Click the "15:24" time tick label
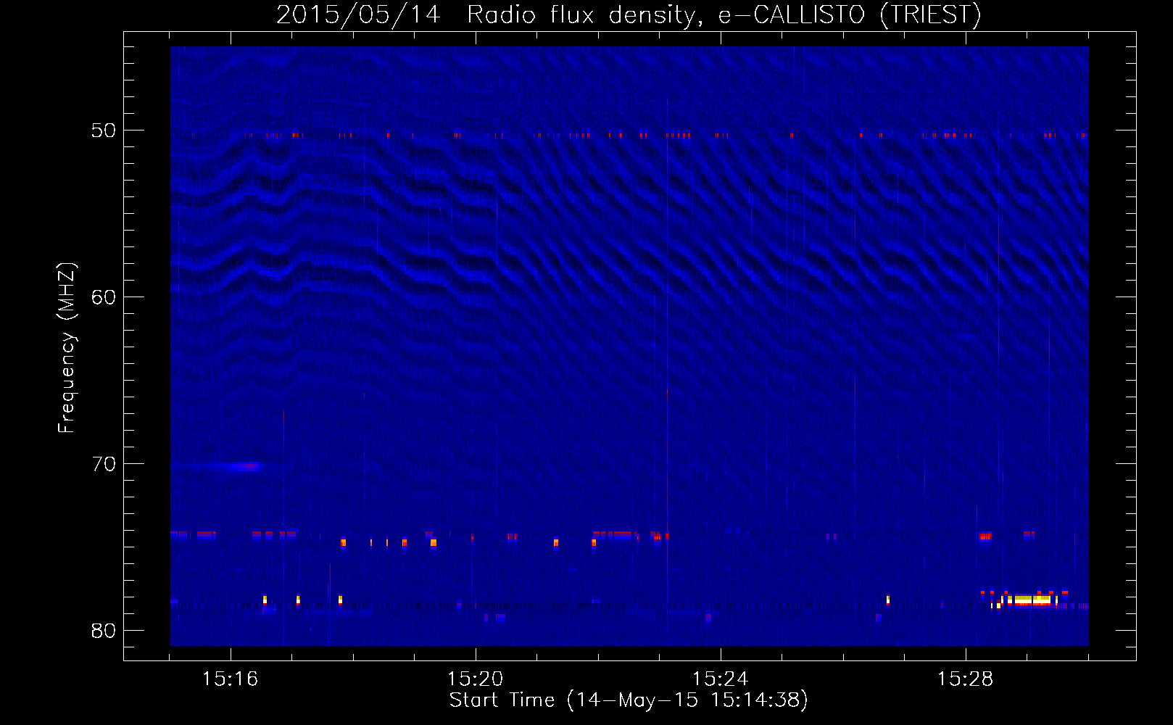 pos(721,679)
